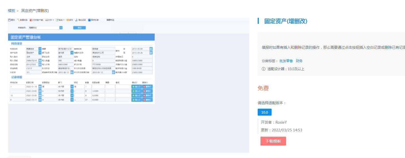Go to 模板 in the breadcrumb
This screenshot has width=405, height=158.
coord(11,11)
